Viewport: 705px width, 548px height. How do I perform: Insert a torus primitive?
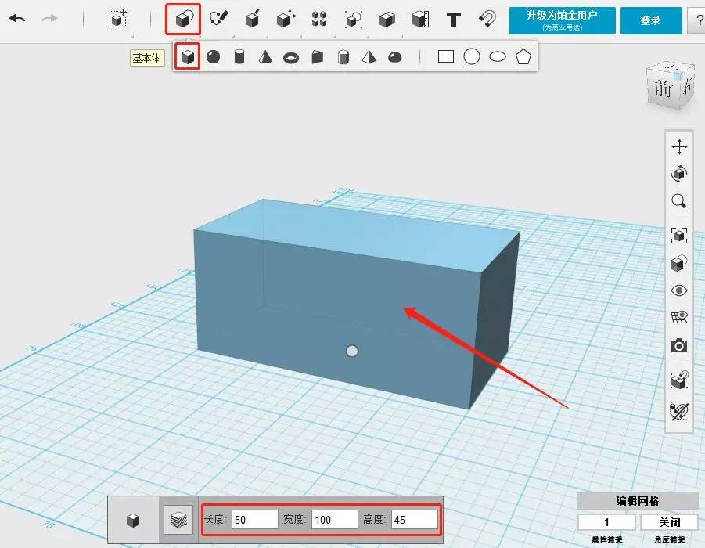291,57
